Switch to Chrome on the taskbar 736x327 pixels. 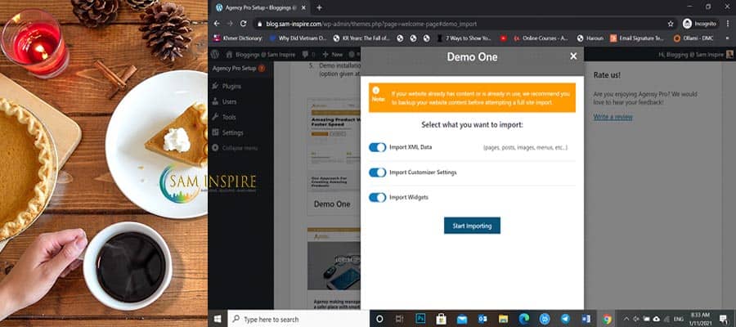[608, 319]
